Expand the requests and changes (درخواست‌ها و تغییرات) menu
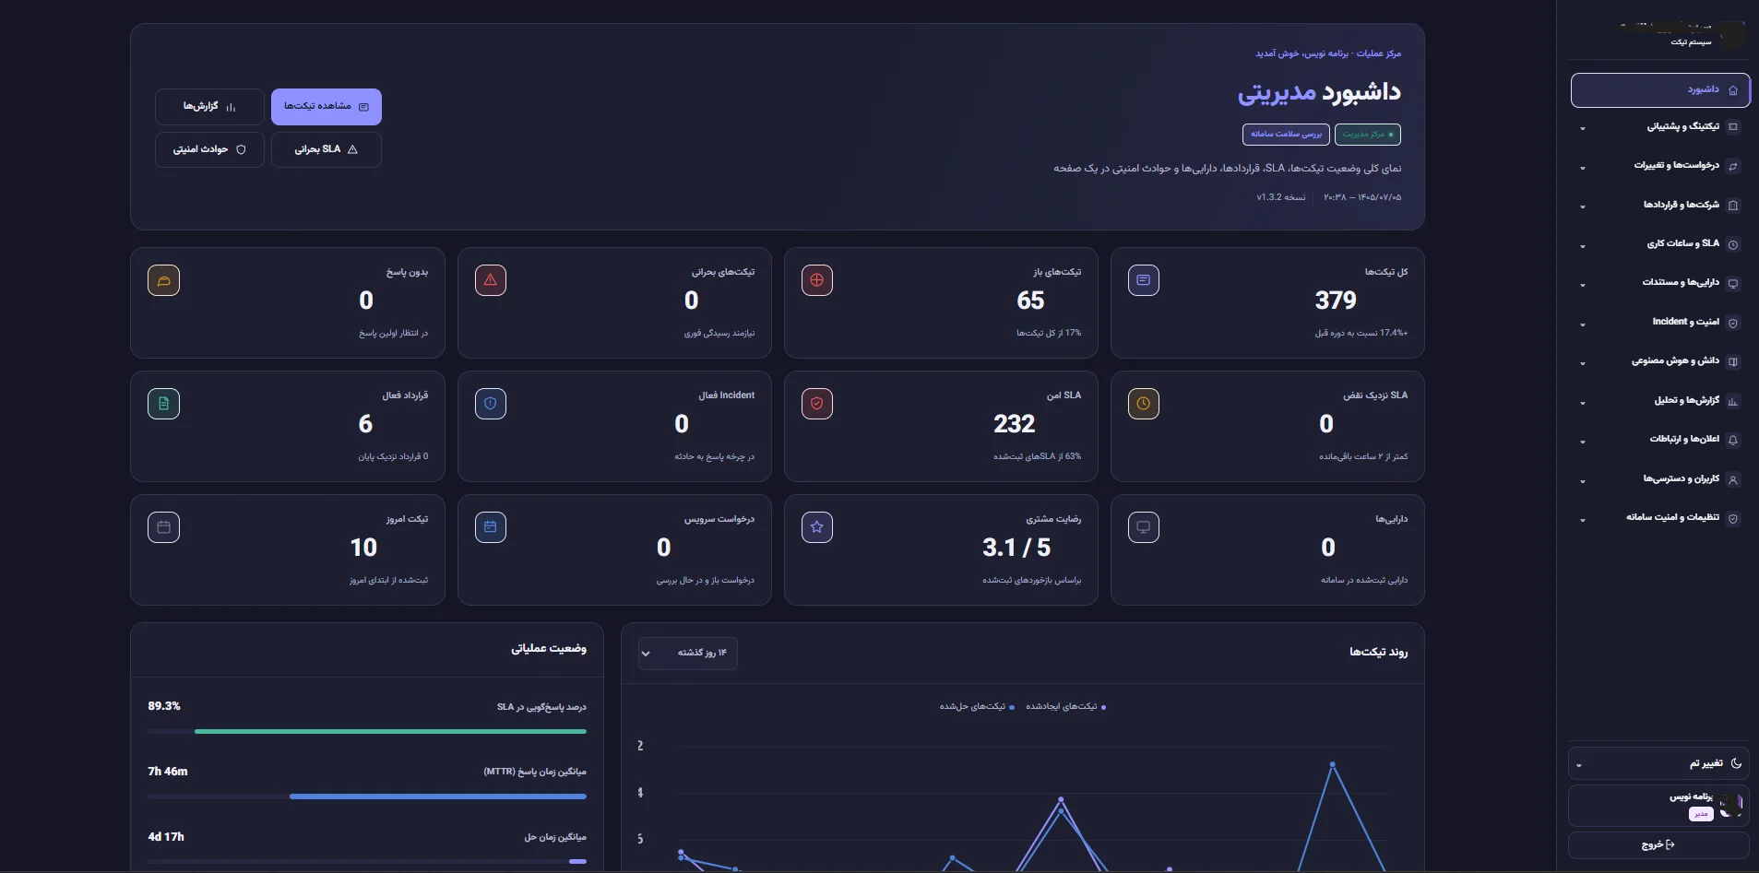Image resolution: width=1759 pixels, height=873 pixels. click(x=1660, y=166)
